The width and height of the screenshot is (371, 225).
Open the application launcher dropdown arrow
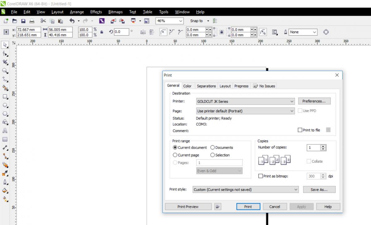click(140, 21)
